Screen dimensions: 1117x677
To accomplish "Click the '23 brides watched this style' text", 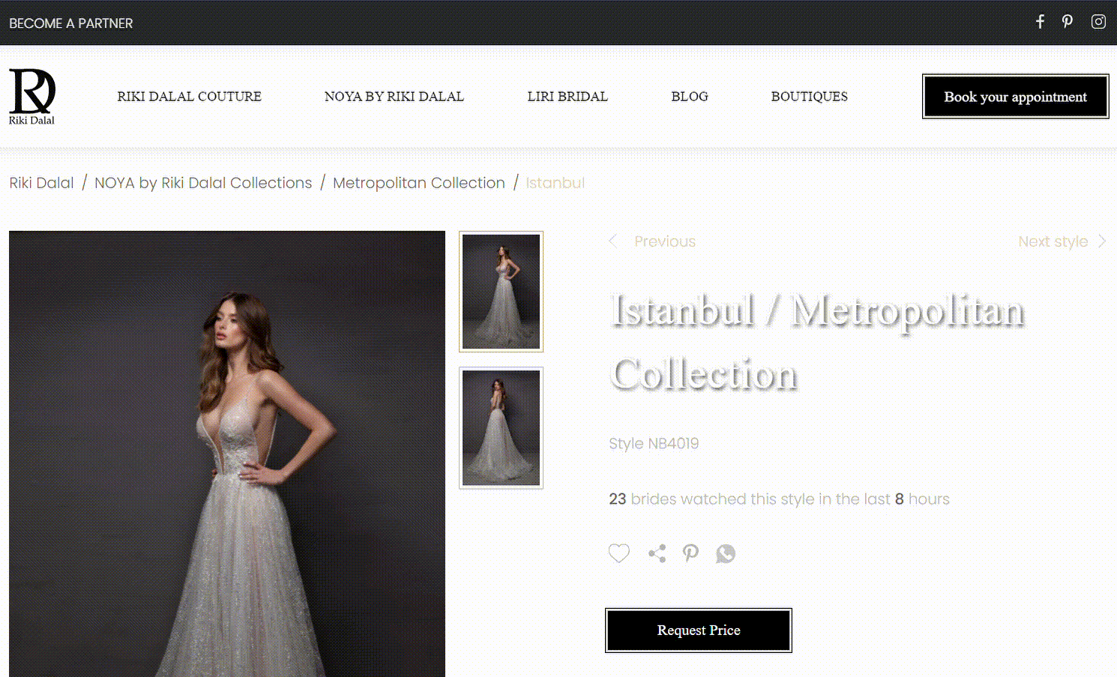I will pyautogui.click(x=779, y=499).
